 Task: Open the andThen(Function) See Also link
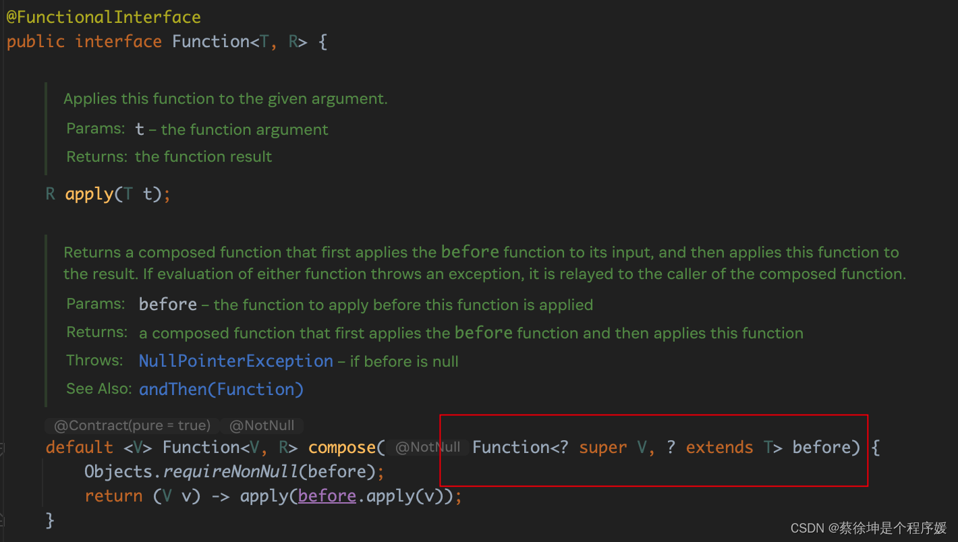click(x=221, y=390)
